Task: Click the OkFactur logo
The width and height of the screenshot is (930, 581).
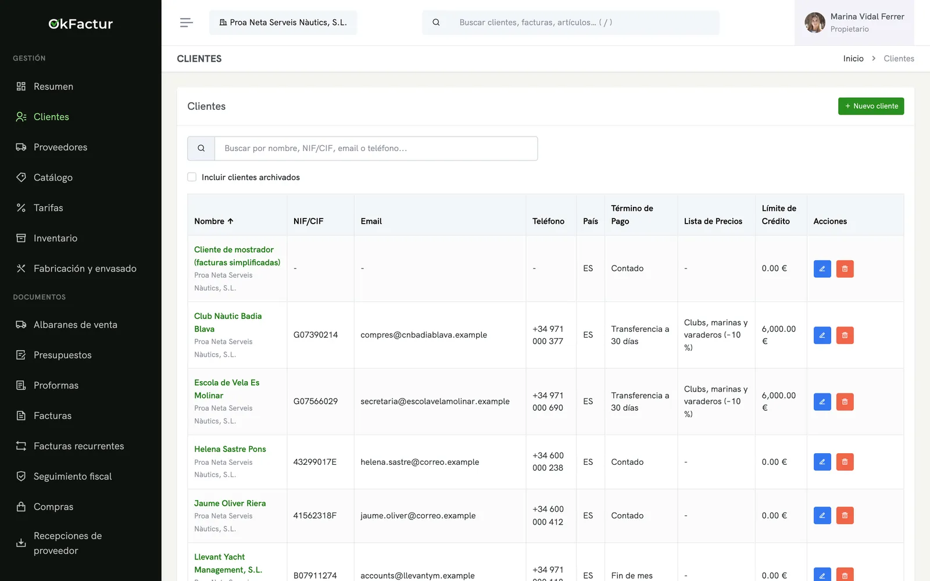Action: (x=81, y=24)
